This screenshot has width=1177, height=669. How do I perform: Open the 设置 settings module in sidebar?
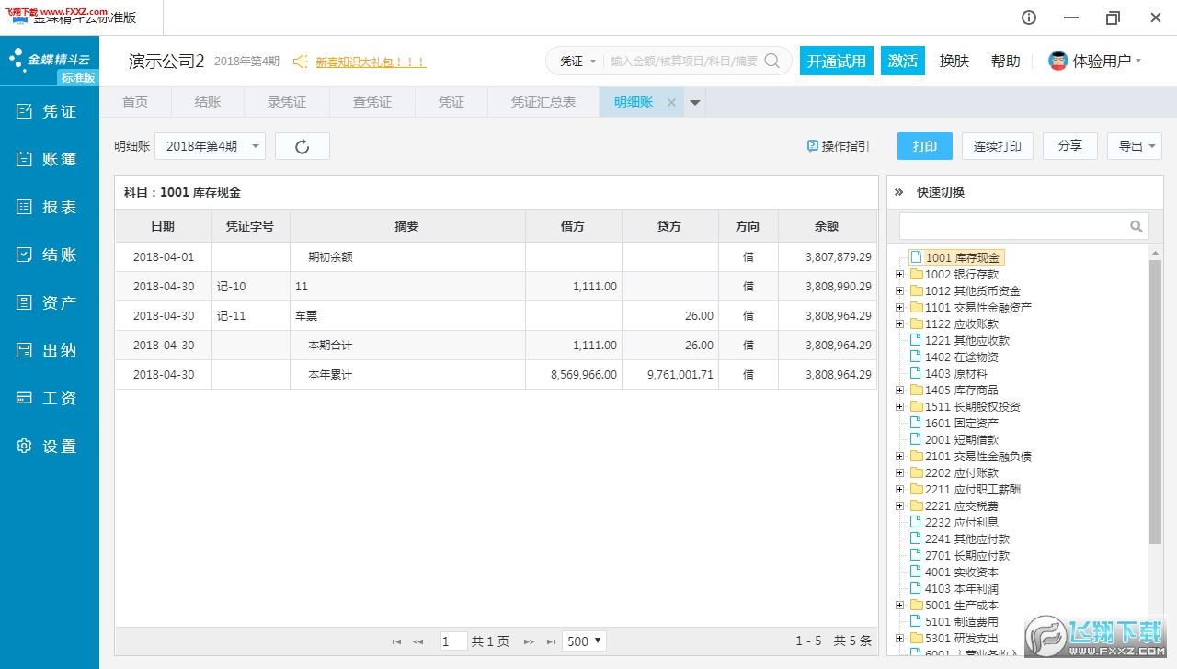pyautogui.click(x=49, y=446)
